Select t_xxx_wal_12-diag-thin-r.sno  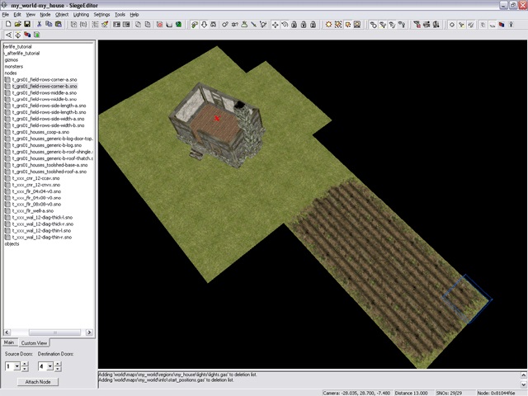[x=42, y=237]
